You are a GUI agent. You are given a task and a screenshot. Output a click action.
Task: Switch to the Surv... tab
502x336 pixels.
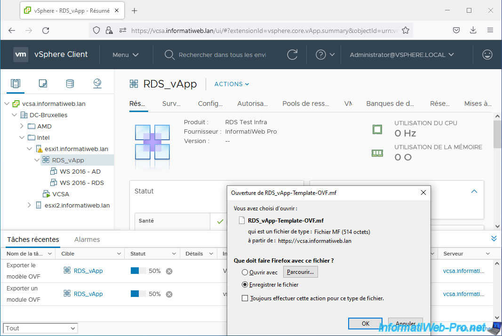171,104
